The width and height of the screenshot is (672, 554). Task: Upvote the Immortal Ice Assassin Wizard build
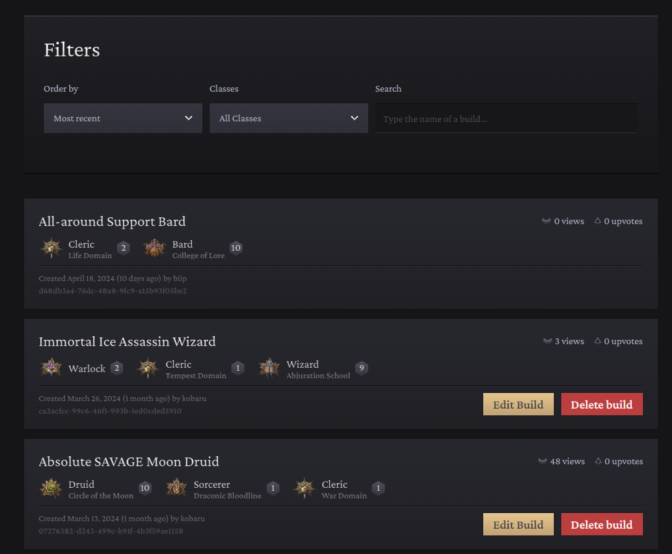coord(598,340)
